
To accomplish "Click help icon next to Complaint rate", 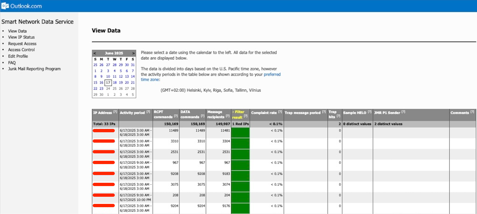I will point(280,112).
